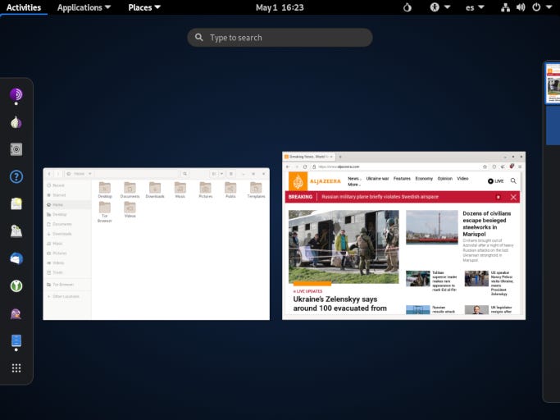Open a new tab in Tor Browser
This screenshot has width=560, height=420.
[340, 157]
